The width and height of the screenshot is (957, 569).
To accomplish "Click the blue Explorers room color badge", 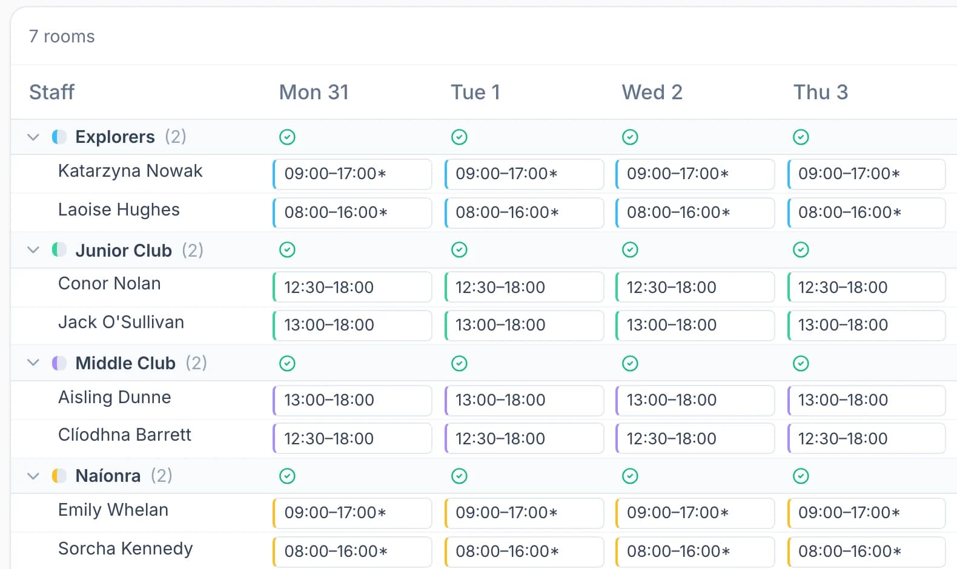I will pyautogui.click(x=59, y=137).
